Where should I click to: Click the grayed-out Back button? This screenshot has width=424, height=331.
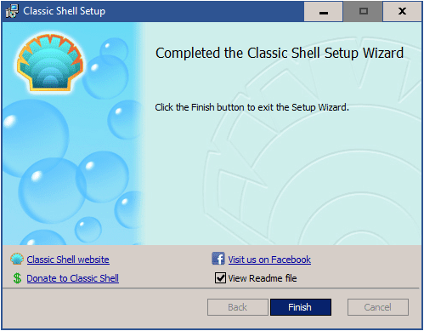237,307
